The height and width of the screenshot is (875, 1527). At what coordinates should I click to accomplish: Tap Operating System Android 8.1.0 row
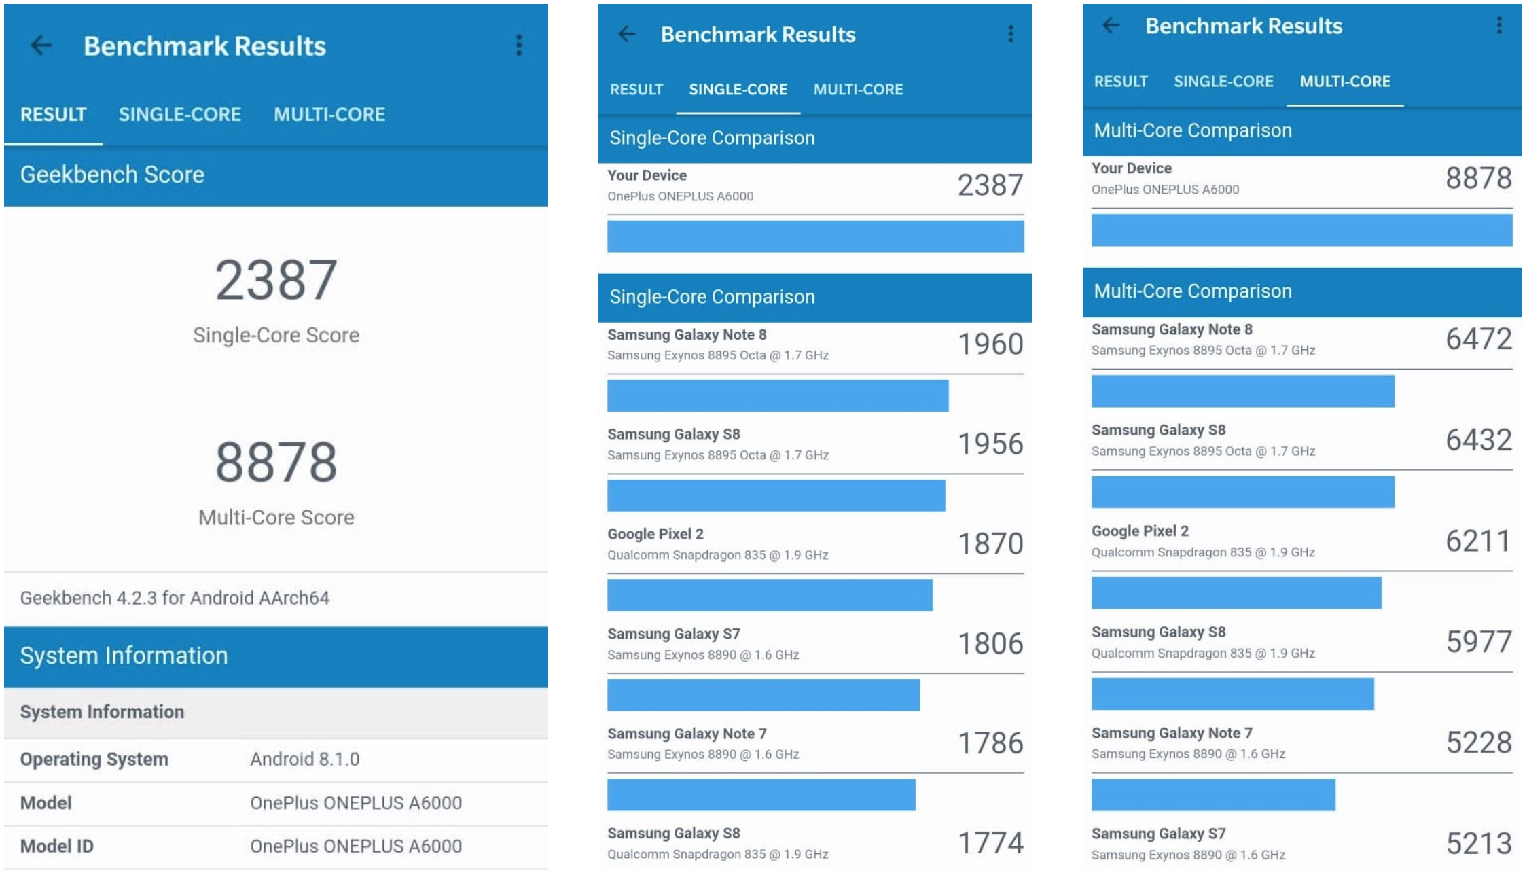click(x=275, y=759)
